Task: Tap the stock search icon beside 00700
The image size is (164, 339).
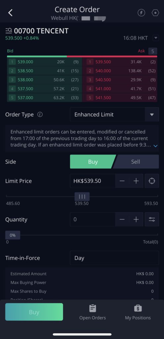Action: (x=9, y=31)
